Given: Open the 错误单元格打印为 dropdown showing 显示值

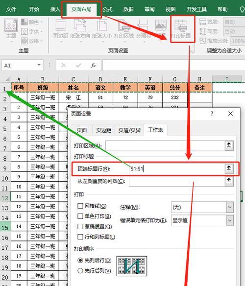Looking at the screenshot, I should [202, 220].
